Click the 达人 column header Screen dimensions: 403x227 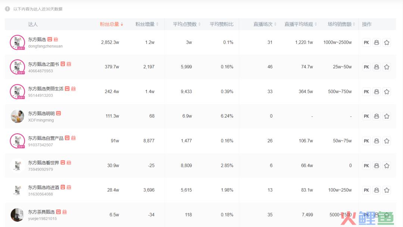[x=33, y=24]
